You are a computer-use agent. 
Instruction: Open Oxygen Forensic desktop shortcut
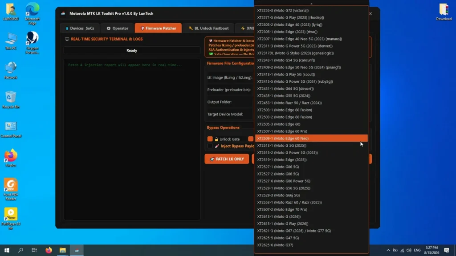(32, 43)
